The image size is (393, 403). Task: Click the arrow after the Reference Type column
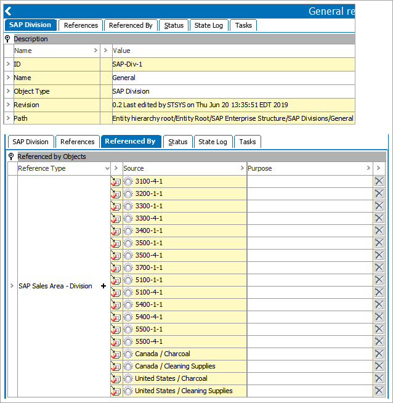[x=116, y=168]
